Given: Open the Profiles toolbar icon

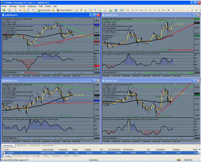Looking at the screenshot, I should (x=9, y=10).
